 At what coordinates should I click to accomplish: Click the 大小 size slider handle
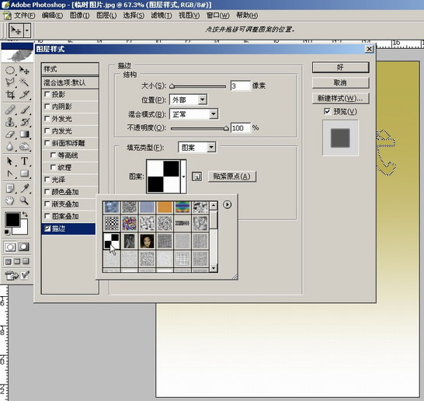click(172, 86)
